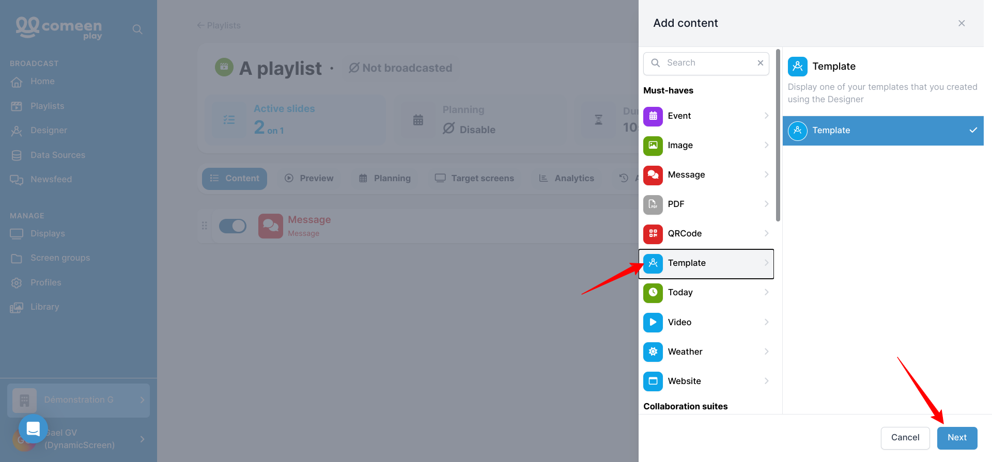Viewport: 992px width, 462px height.
Task: Expand the Website category chevron
Action: click(x=766, y=381)
